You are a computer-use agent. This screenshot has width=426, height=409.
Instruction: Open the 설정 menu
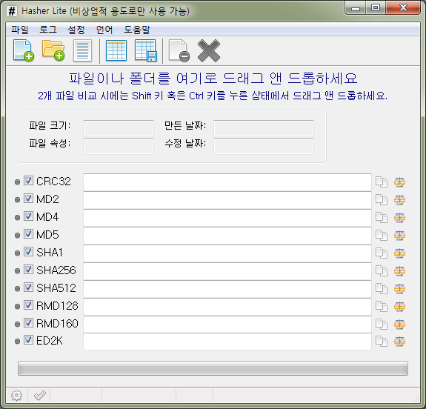tap(76, 30)
